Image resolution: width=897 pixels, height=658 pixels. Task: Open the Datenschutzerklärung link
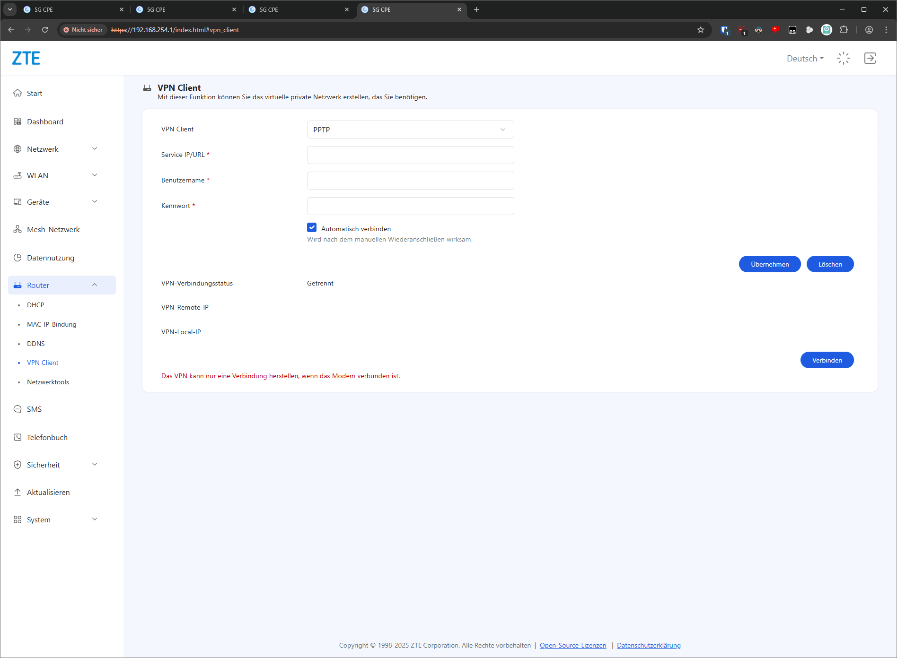coord(649,645)
